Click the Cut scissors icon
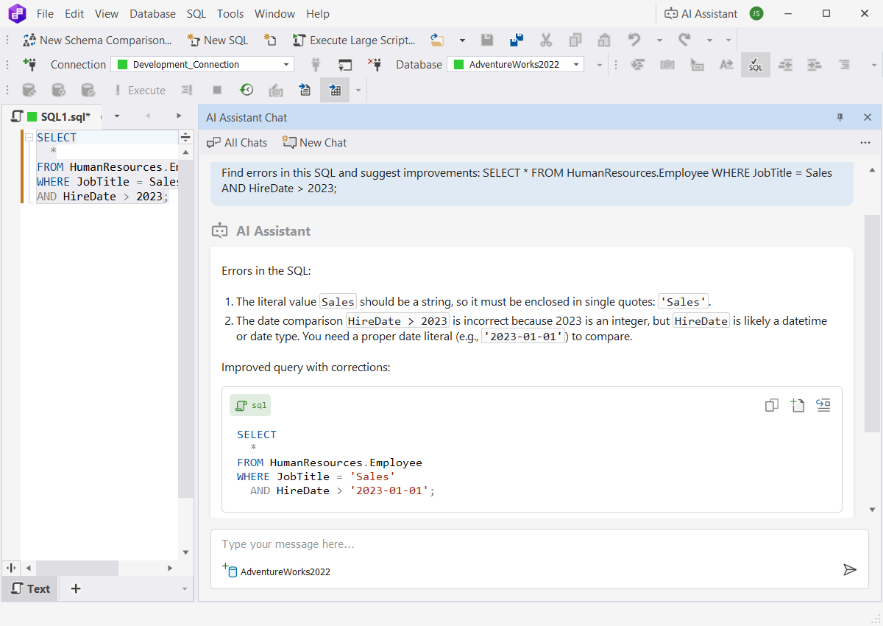The width and height of the screenshot is (883, 626). 546,41
